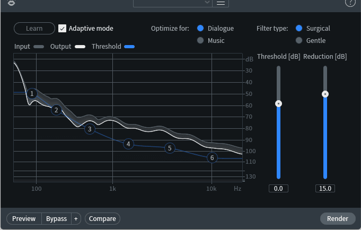Switch filter type to Gentle
The width and height of the screenshot is (361, 230).
pyautogui.click(x=299, y=40)
